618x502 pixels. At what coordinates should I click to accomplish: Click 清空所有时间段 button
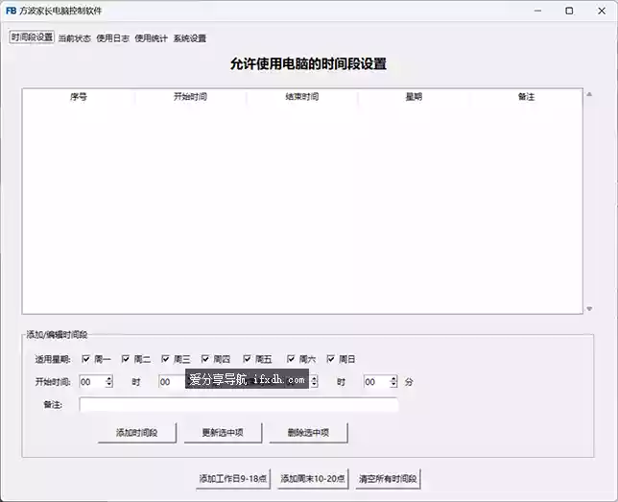[388, 479]
